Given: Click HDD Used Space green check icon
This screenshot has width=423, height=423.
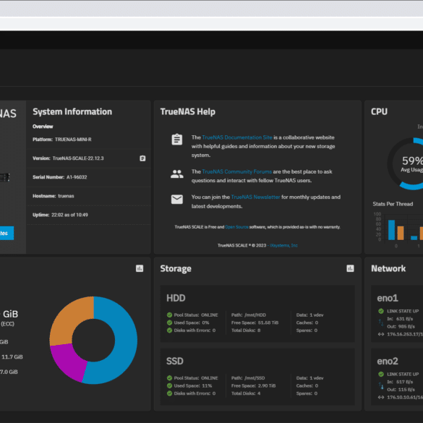Looking at the screenshot, I should [169, 322].
